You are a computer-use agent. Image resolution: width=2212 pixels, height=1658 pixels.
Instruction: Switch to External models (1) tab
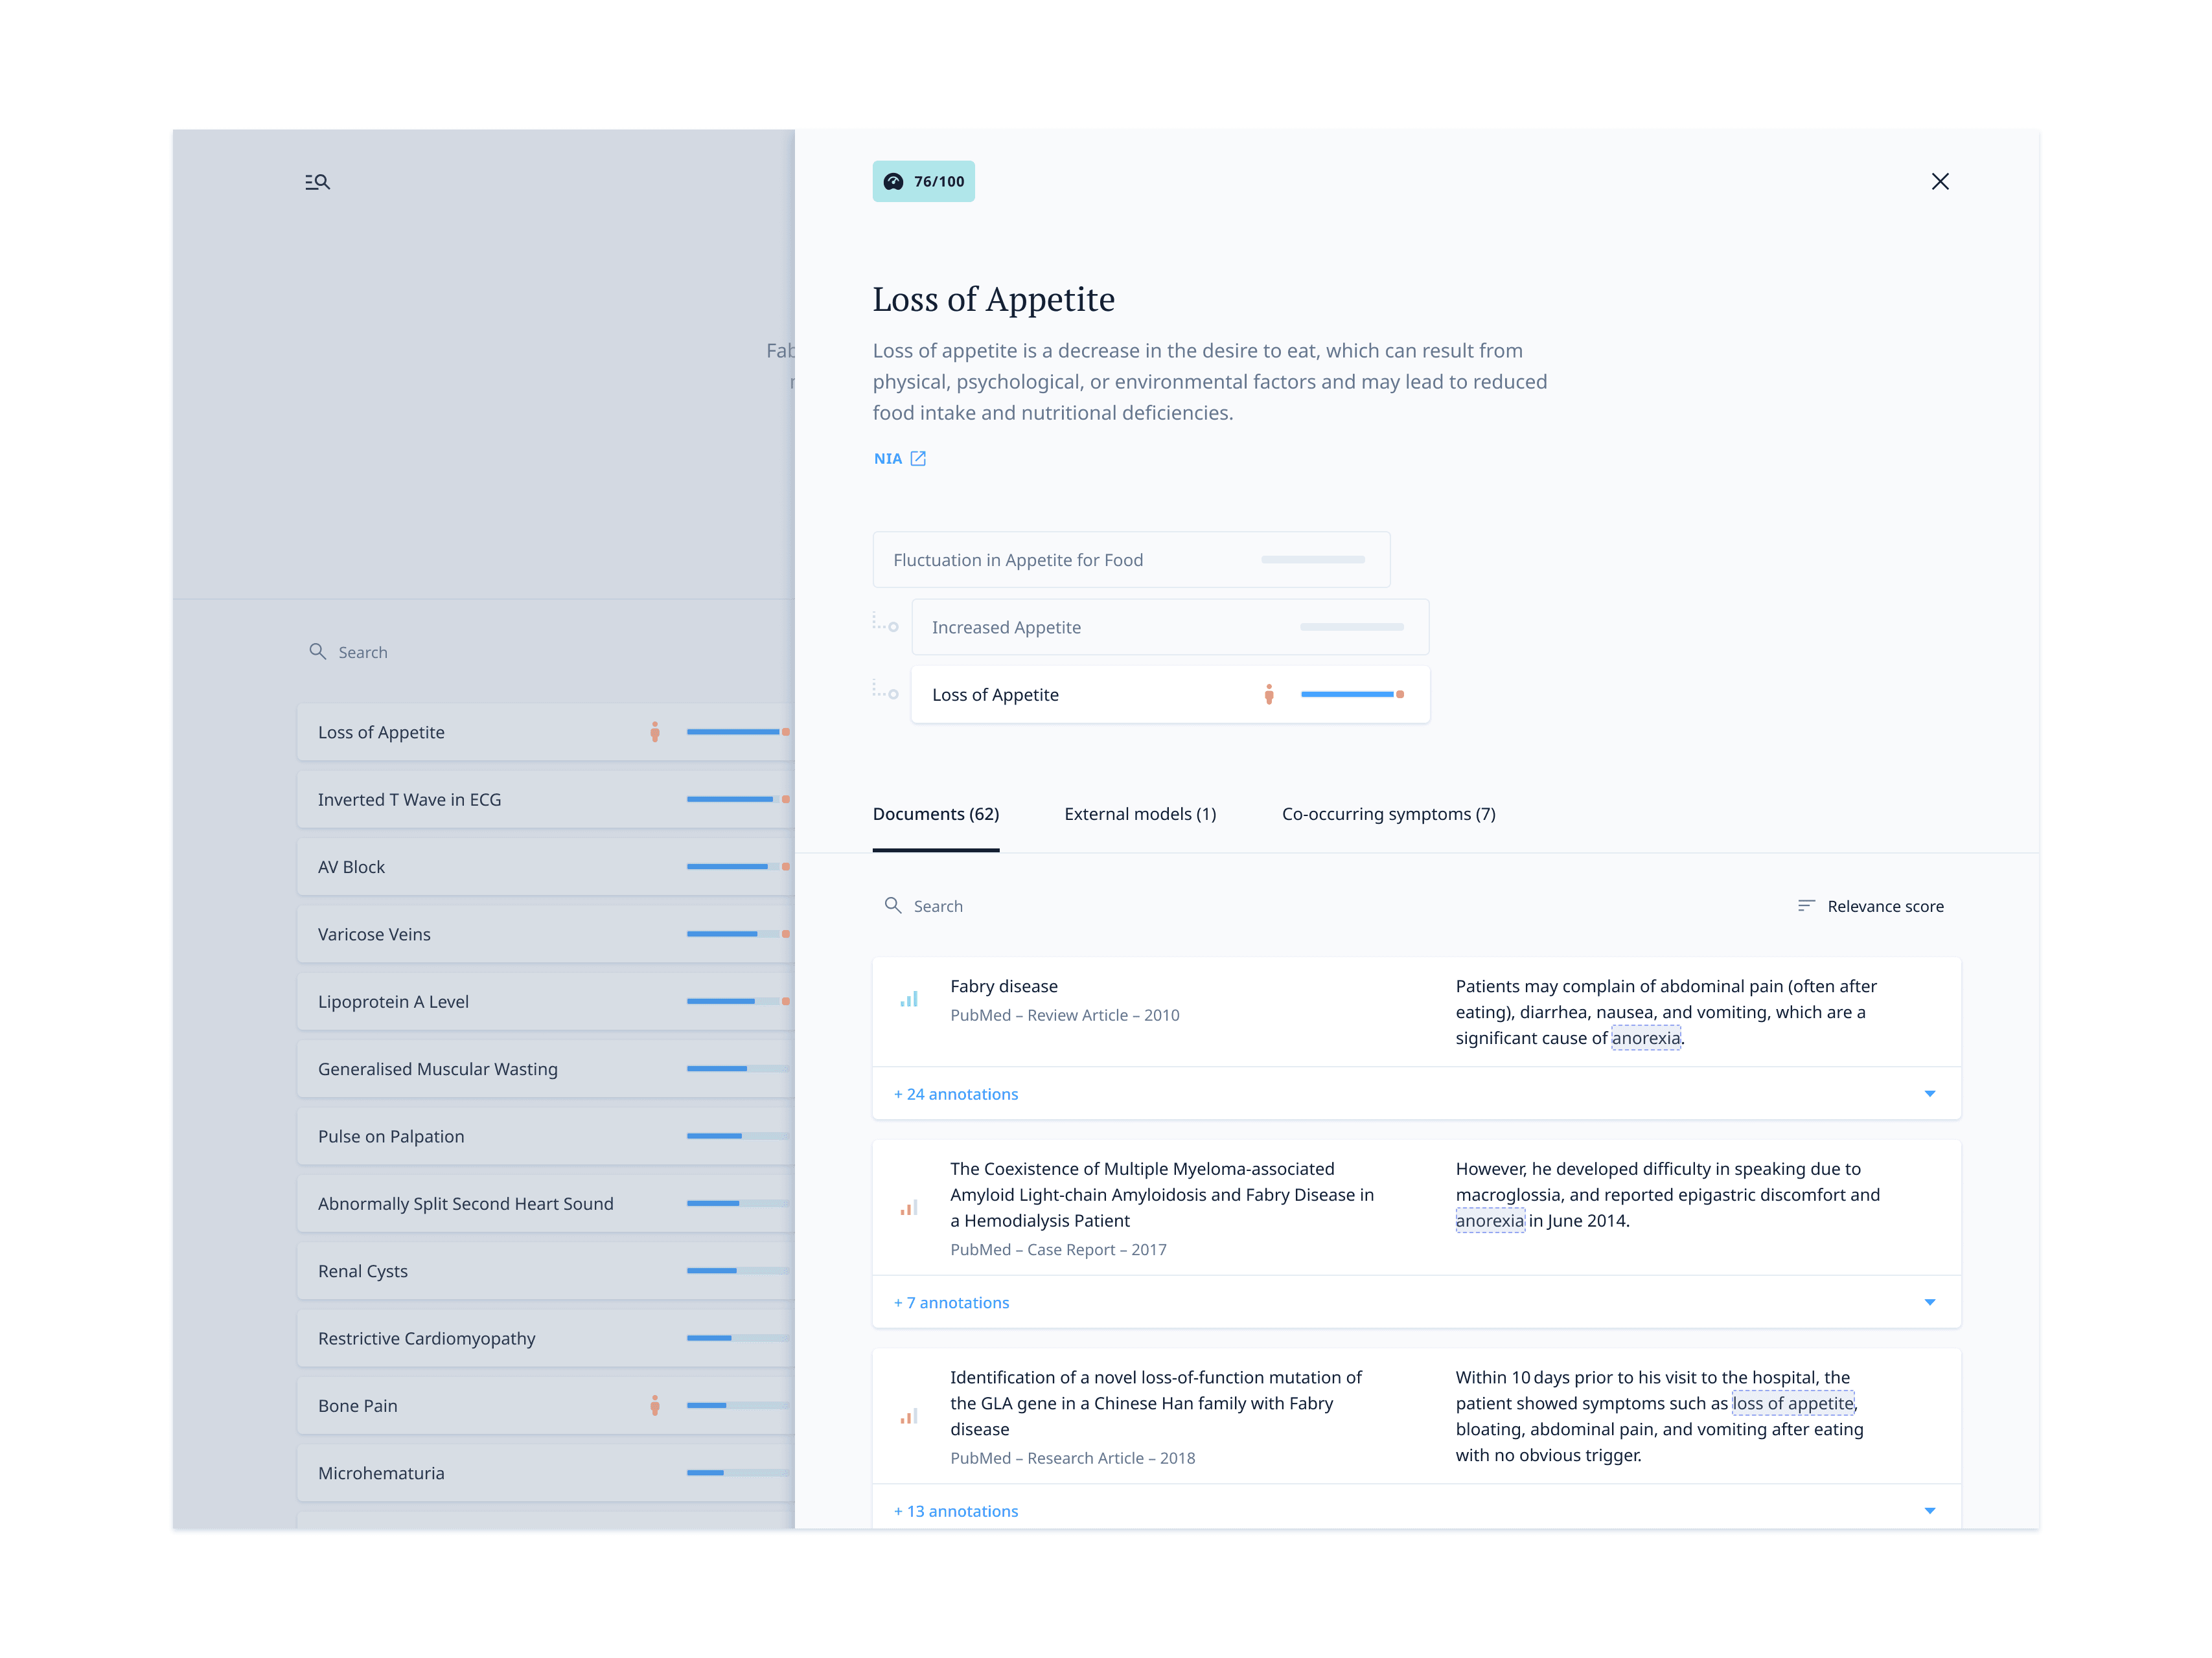pos(1140,815)
